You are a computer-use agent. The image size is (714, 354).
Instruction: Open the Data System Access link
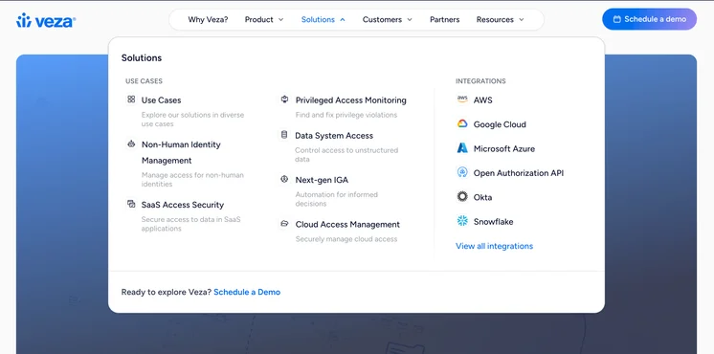[334, 136]
